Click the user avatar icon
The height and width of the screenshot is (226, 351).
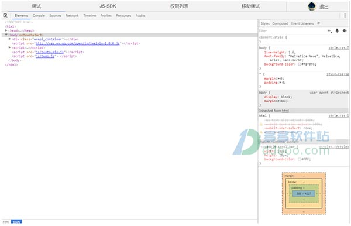[x=312, y=6]
